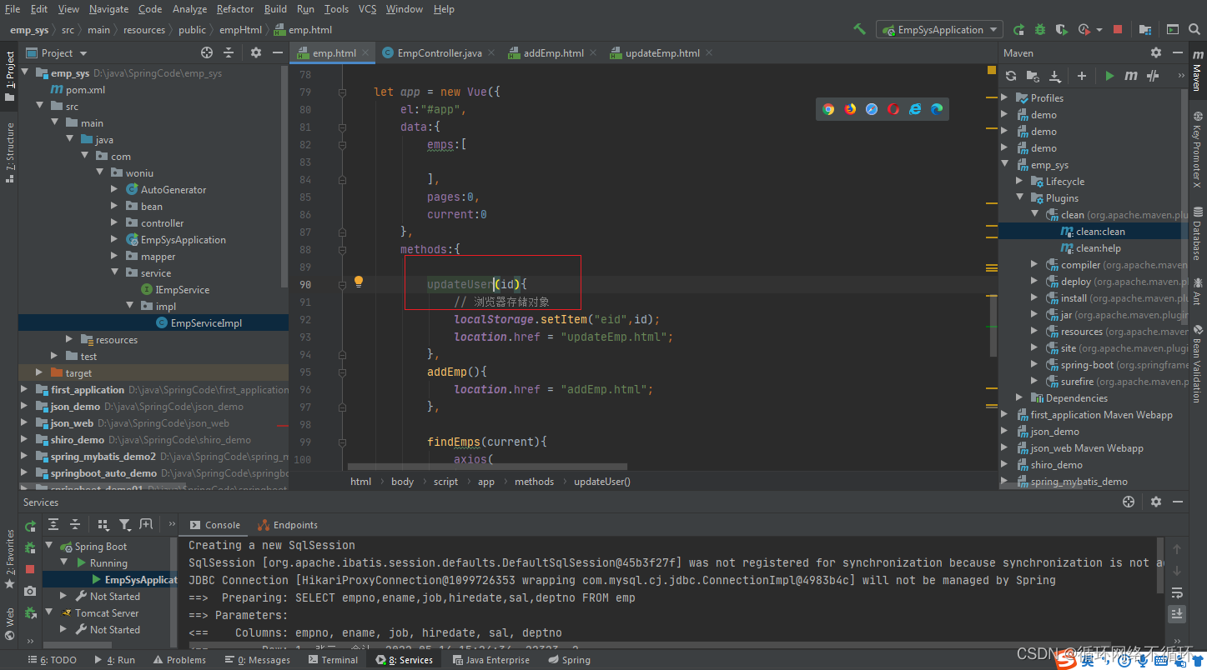Click the updateUser() breadcrumb link
Viewport: 1207px width, 670px height.
[x=601, y=481]
